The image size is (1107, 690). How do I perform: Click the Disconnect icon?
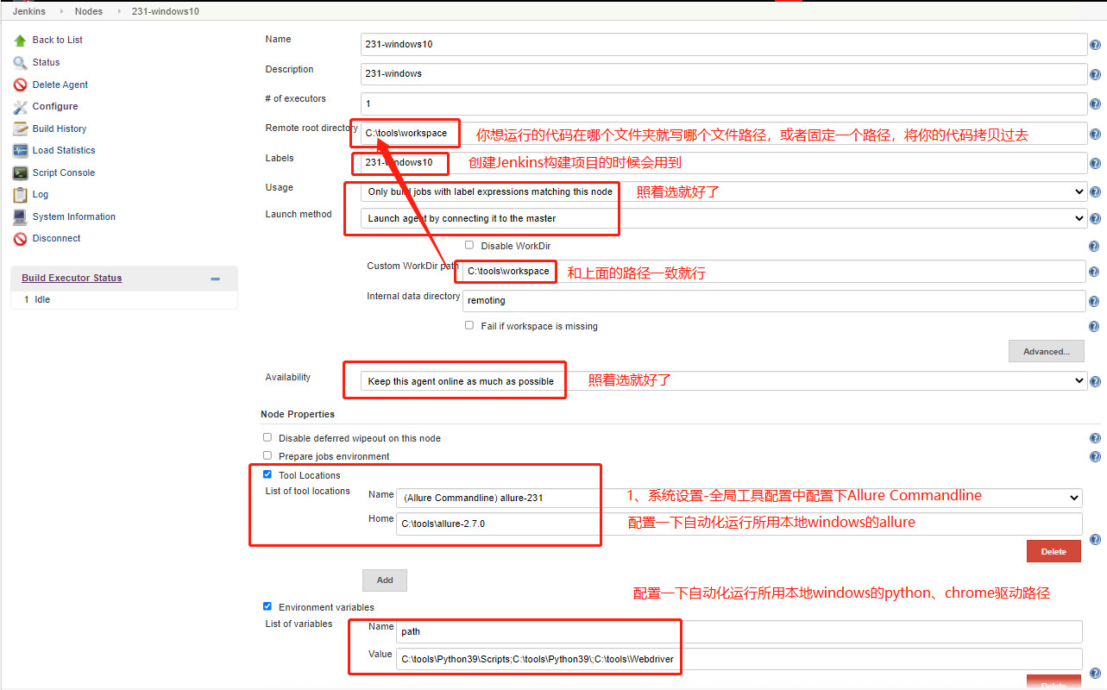click(x=20, y=239)
